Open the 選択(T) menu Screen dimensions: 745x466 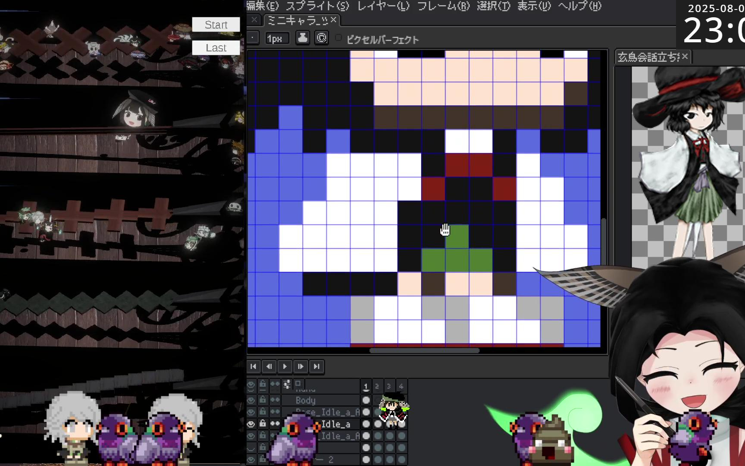(x=494, y=6)
